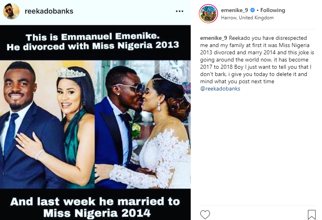Click left couple photo in collage
Screen dimensions: 322x220
[x=47, y=125]
